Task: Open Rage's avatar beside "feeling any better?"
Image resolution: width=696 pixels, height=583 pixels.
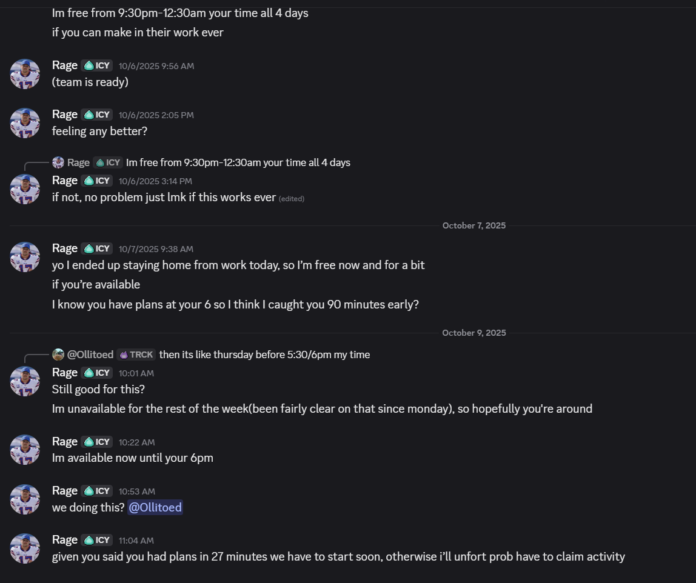Action: (25, 123)
